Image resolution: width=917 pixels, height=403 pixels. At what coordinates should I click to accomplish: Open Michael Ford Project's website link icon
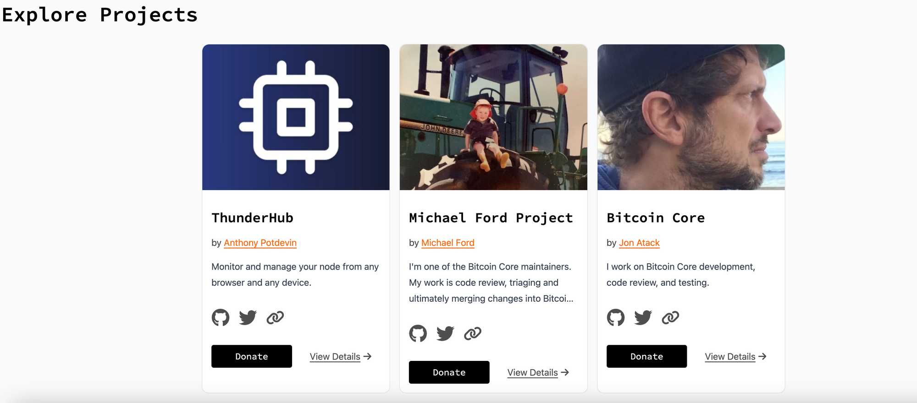pyautogui.click(x=473, y=333)
